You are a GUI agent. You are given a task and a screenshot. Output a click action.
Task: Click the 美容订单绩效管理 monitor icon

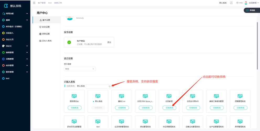(x=216, y=96)
